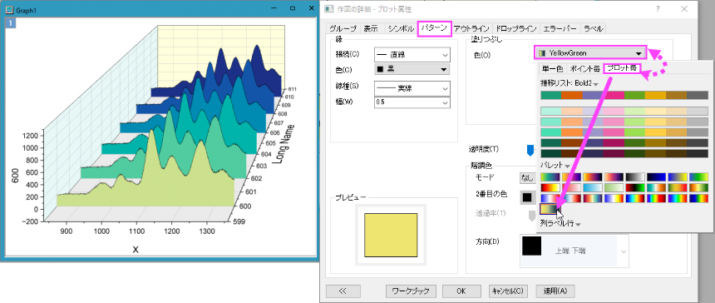Pick the yellow-red-black palette in top row
This screenshot has height=303, width=715.
coord(593,177)
